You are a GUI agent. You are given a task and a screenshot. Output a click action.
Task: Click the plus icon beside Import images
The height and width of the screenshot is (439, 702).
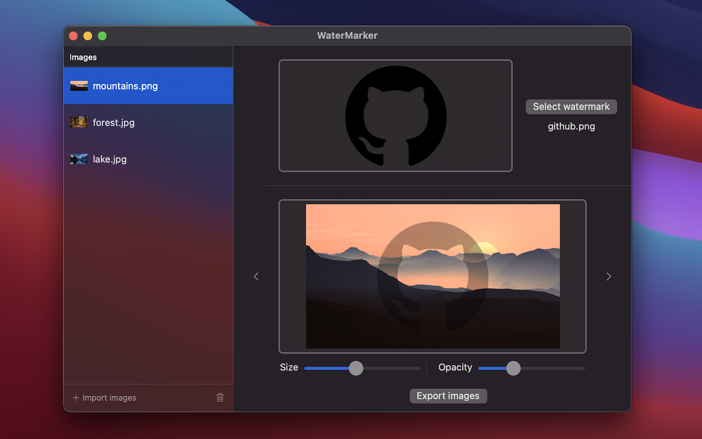tap(76, 398)
